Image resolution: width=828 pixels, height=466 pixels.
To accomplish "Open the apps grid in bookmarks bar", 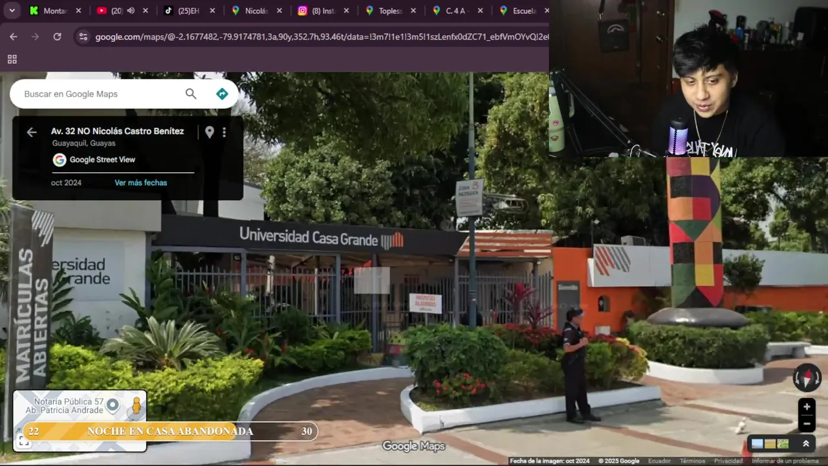I will [12, 60].
